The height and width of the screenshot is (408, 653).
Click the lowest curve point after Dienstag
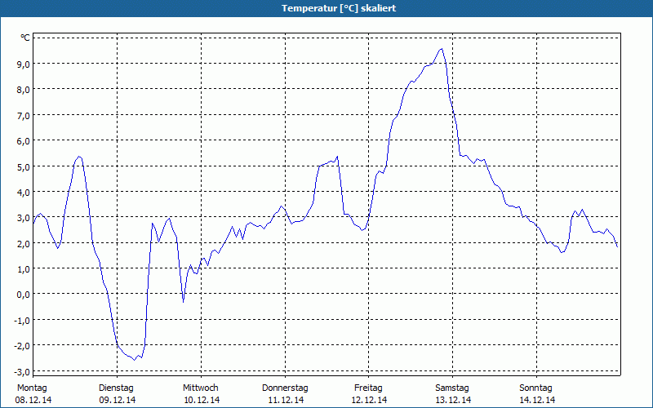click(135, 360)
